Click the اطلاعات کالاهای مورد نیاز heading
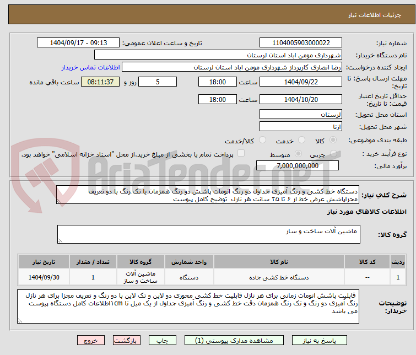 366,212
